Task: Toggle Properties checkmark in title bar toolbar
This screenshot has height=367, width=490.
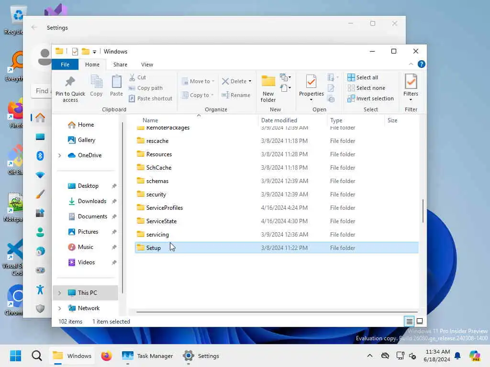Action: point(75,52)
